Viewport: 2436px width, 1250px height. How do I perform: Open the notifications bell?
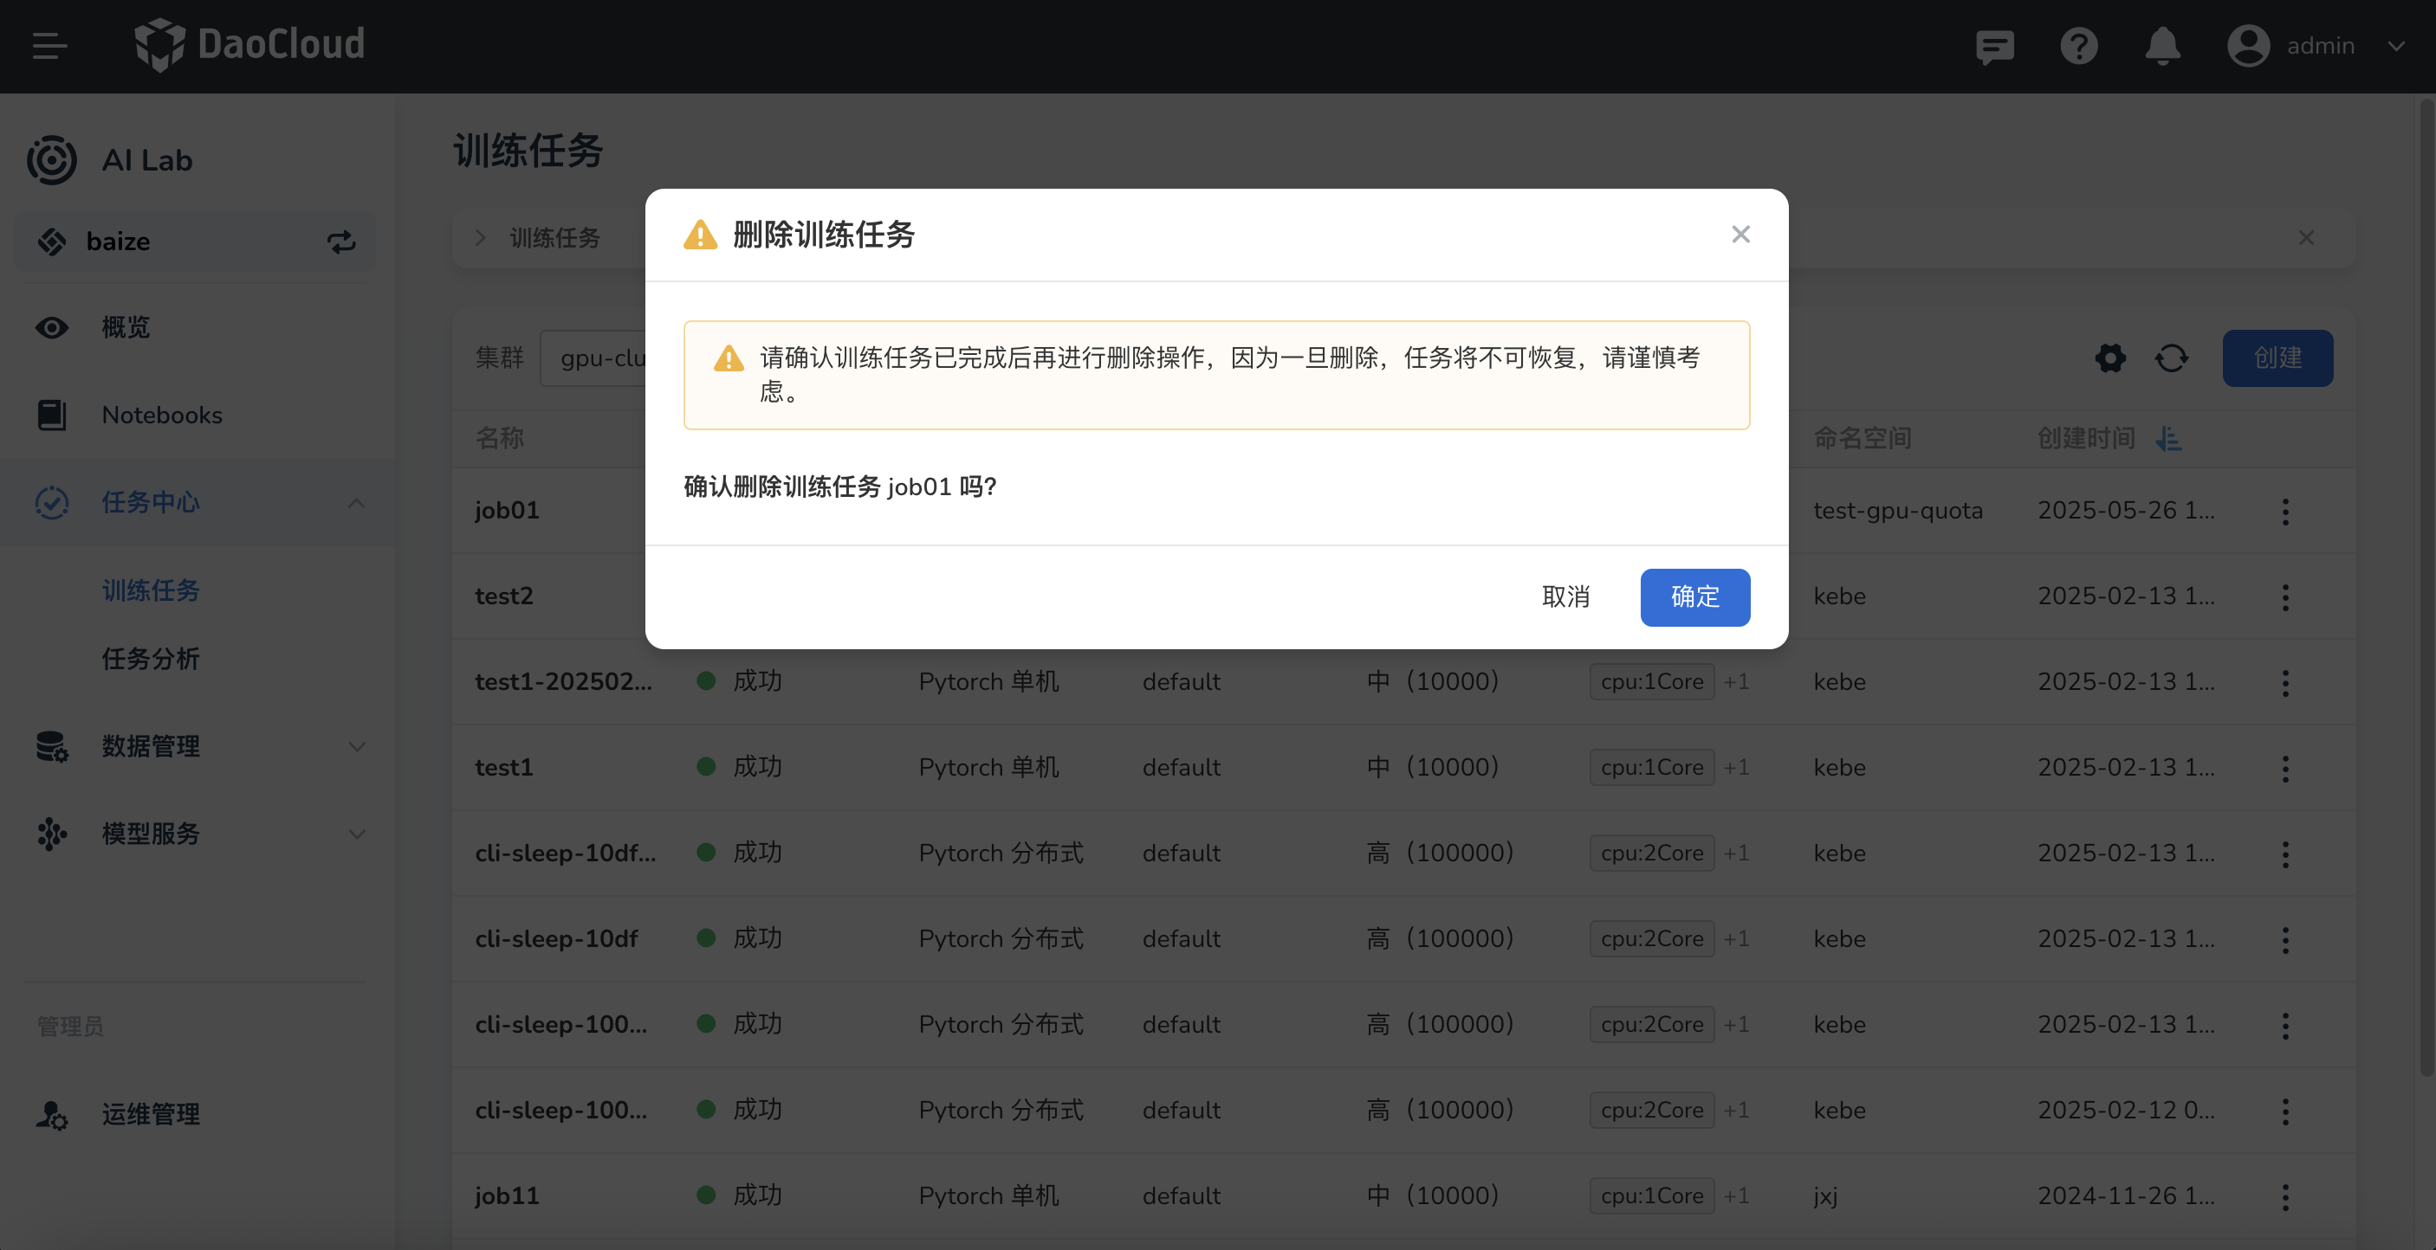coord(2163,45)
